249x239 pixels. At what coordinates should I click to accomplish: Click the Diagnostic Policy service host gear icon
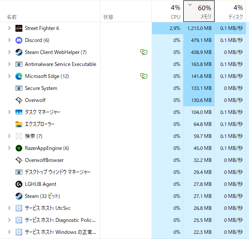pyautogui.click(x=19, y=220)
